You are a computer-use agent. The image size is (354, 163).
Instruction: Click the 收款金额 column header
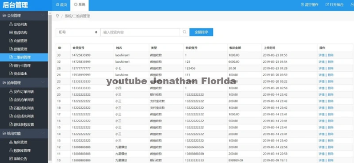click(235, 48)
